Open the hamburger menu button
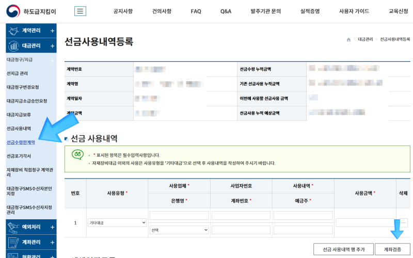 point(80,11)
